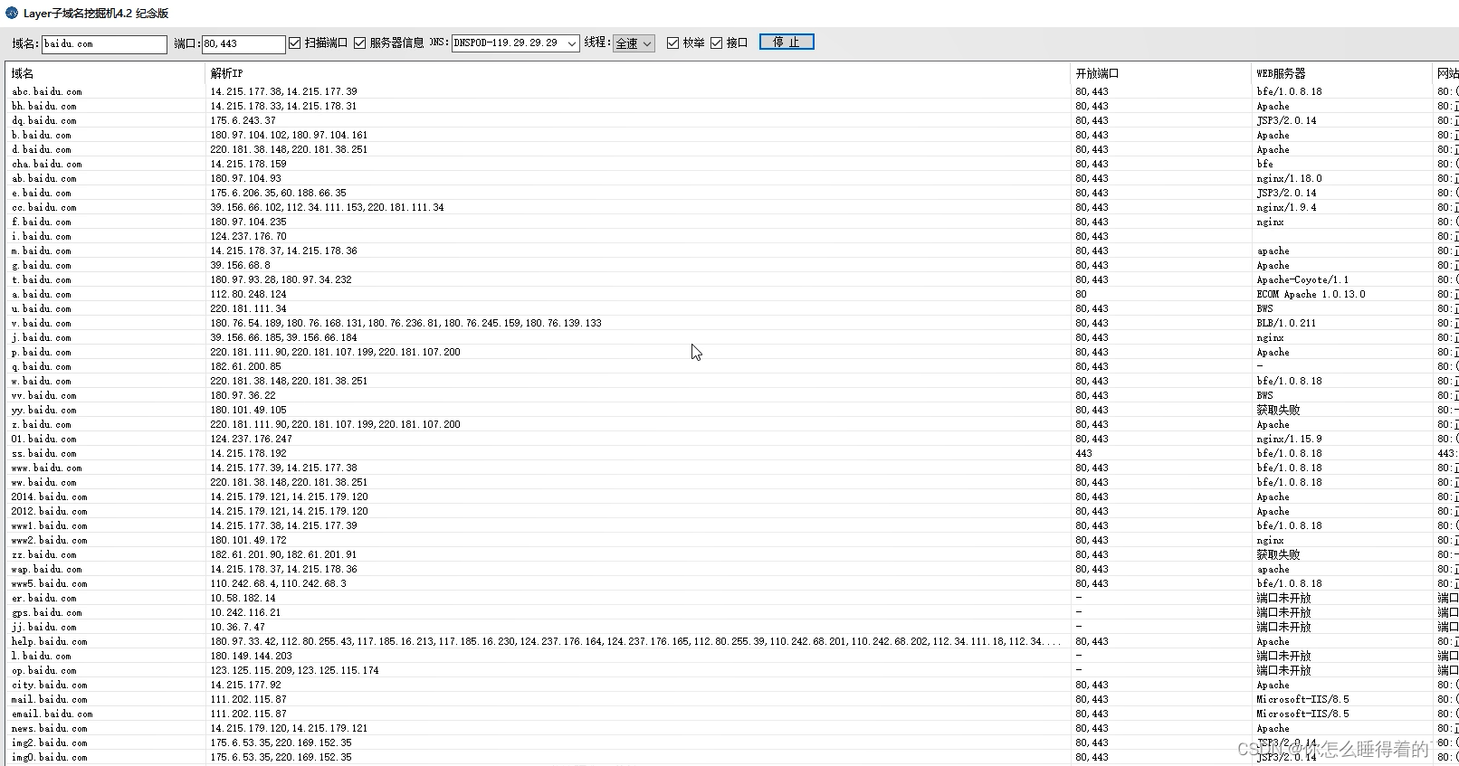Select the 01.baidu.com domain
This screenshot has height=766, width=1459.
click(x=44, y=439)
